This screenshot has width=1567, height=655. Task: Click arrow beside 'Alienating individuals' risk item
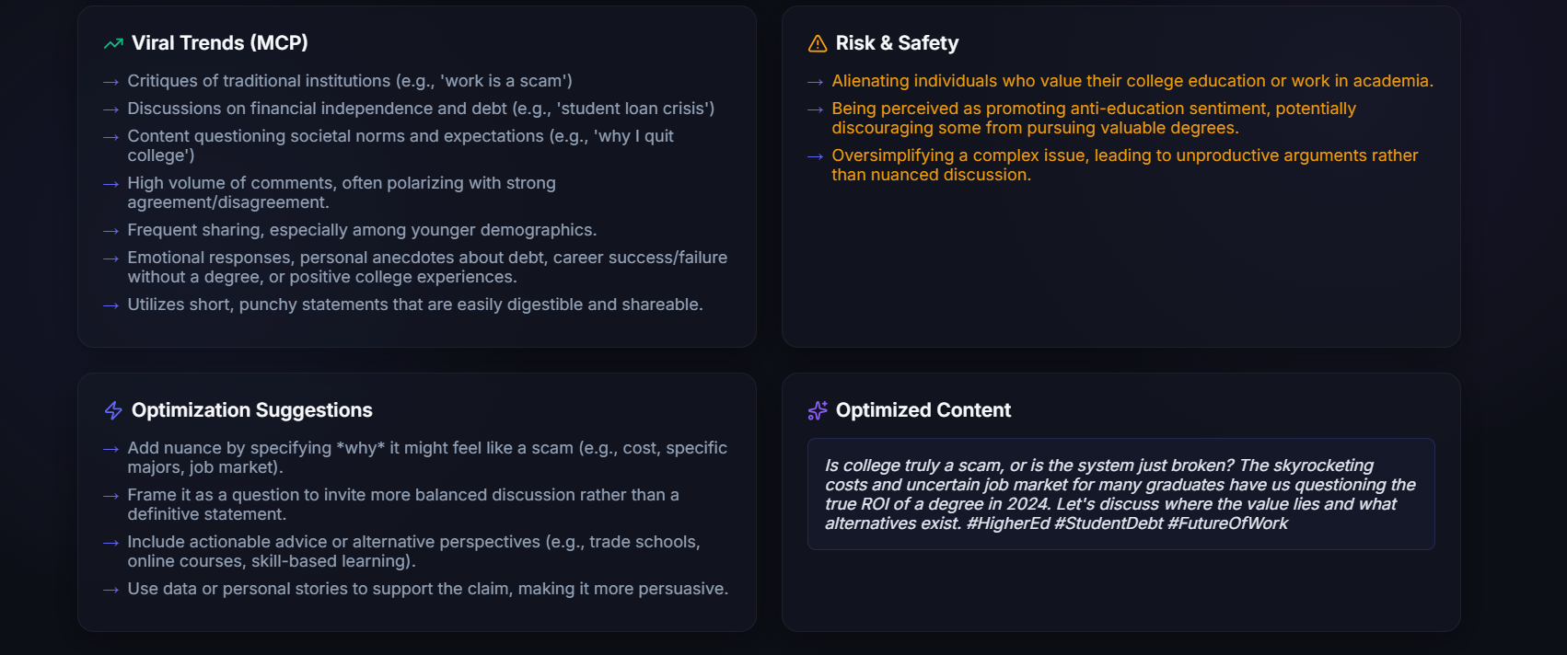tap(816, 82)
